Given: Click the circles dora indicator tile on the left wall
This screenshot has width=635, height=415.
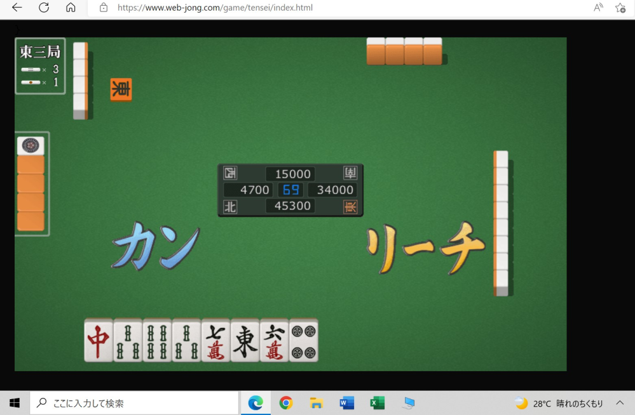Looking at the screenshot, I should (x=32, y=145).
